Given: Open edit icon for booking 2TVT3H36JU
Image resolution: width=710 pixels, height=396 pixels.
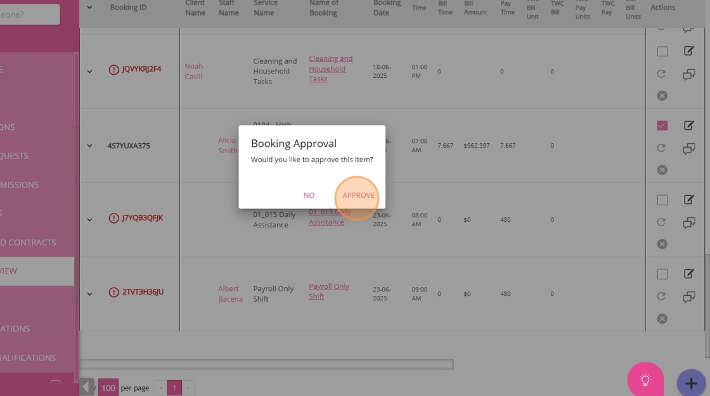Looking at the screenshot, I should [688, 274].
